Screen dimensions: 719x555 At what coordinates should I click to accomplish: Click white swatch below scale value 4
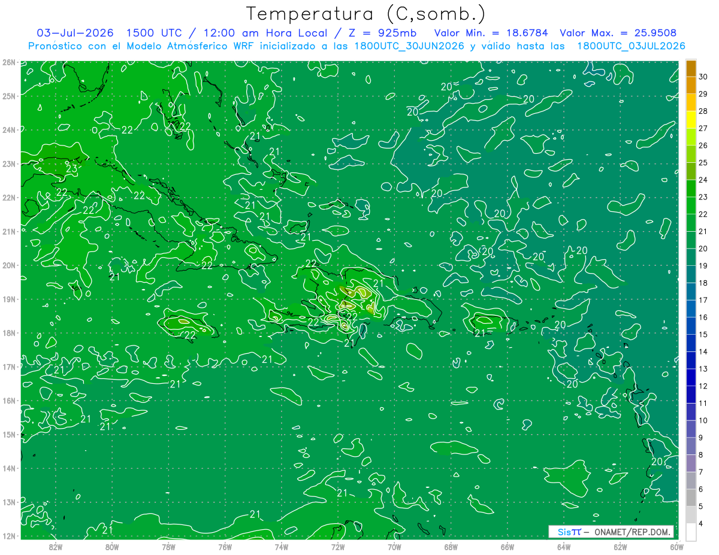[691, 532]
